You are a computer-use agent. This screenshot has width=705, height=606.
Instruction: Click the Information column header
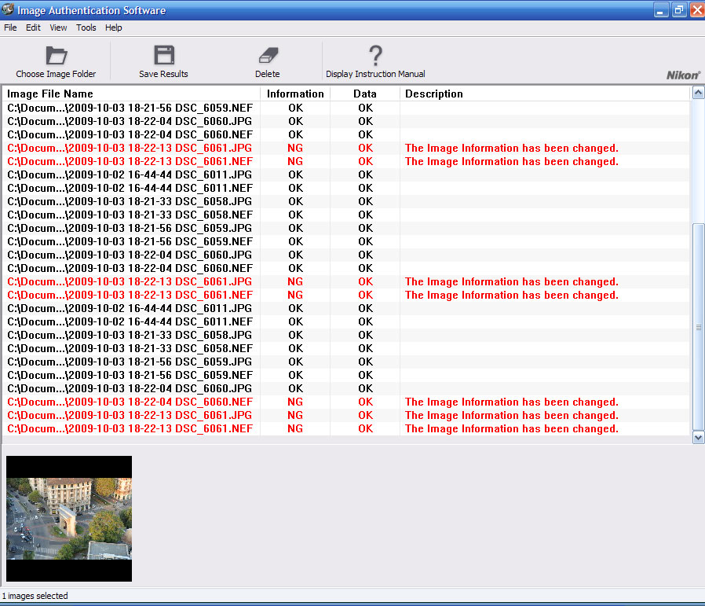295,94
